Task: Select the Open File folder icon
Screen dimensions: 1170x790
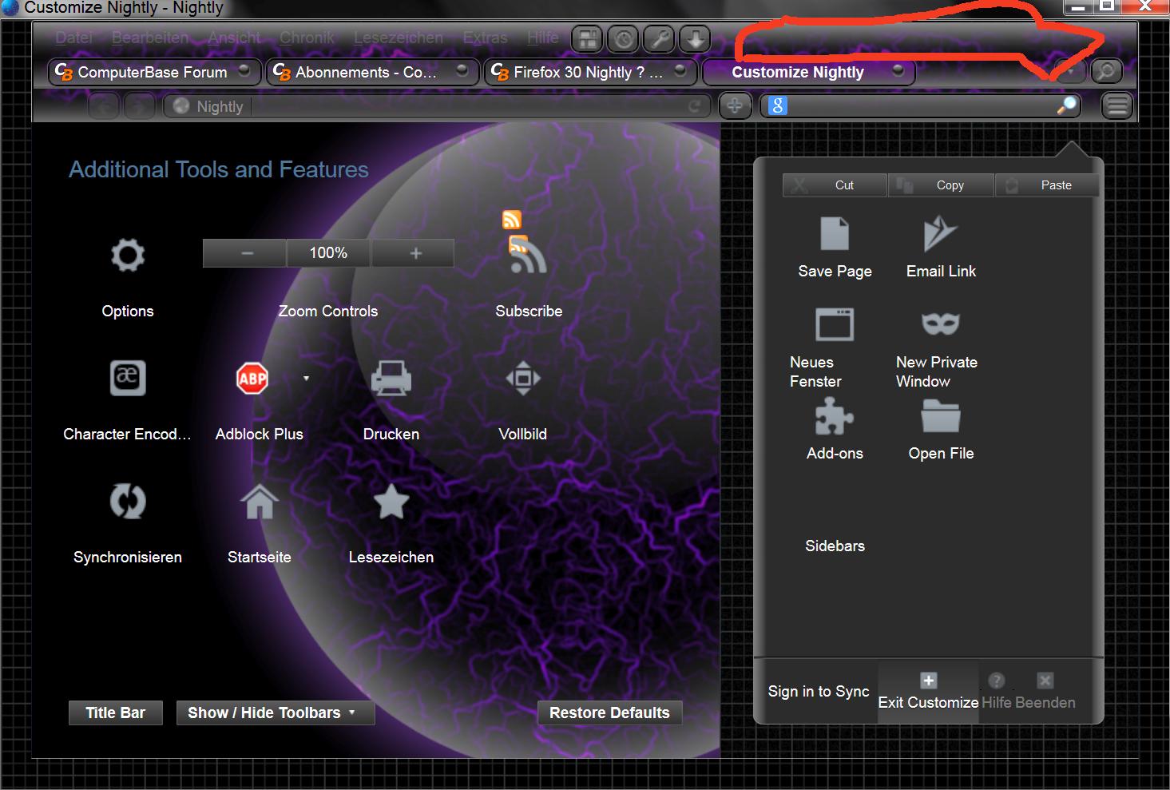Action: point(940,416)
